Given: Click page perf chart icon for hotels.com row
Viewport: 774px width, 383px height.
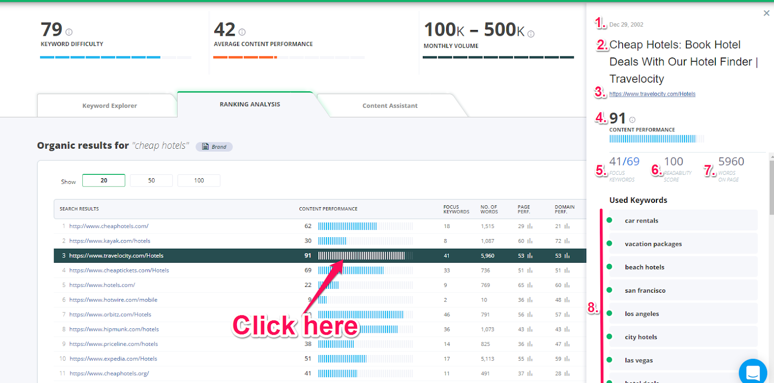Looking at the screenshot, I should coord(530,285).
